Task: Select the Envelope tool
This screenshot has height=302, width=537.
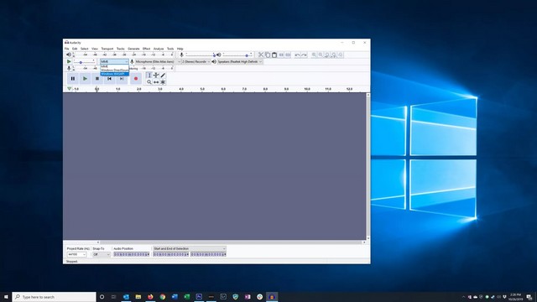Action: (x=156, y=75)
